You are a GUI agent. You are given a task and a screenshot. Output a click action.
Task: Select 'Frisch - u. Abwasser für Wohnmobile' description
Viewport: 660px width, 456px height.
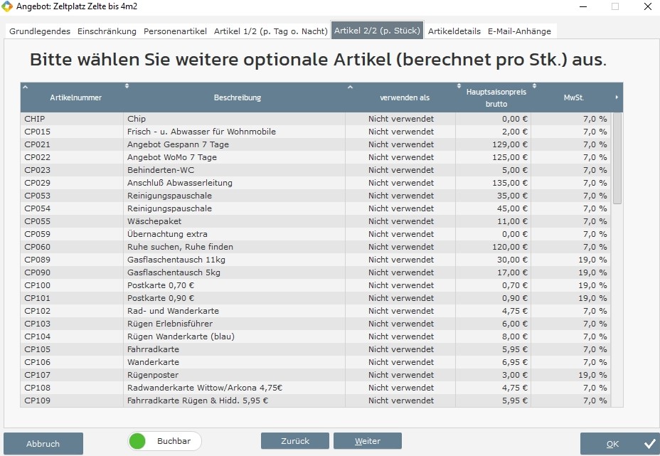[x=235, y=132]
